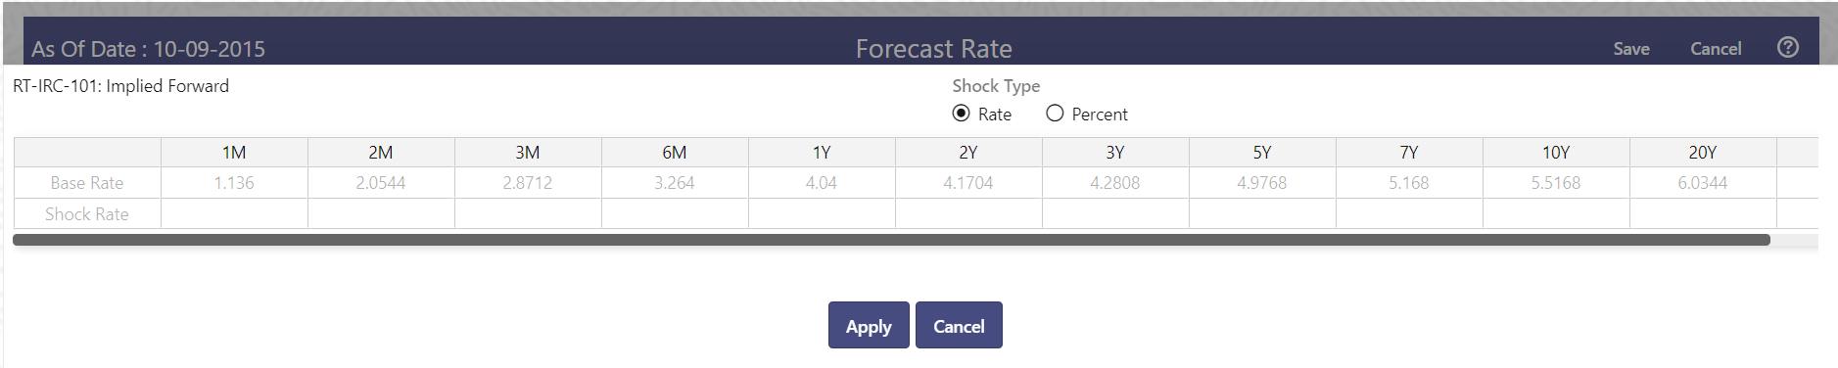Click the Shock Rate cell for 3M
Image resolution: width=1838 pixels, height=368 pixels.
[528, 213]
